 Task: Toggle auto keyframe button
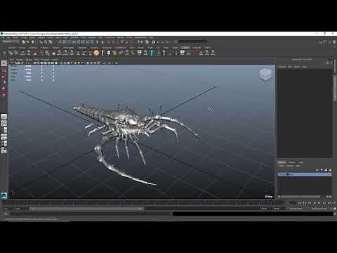330,209
